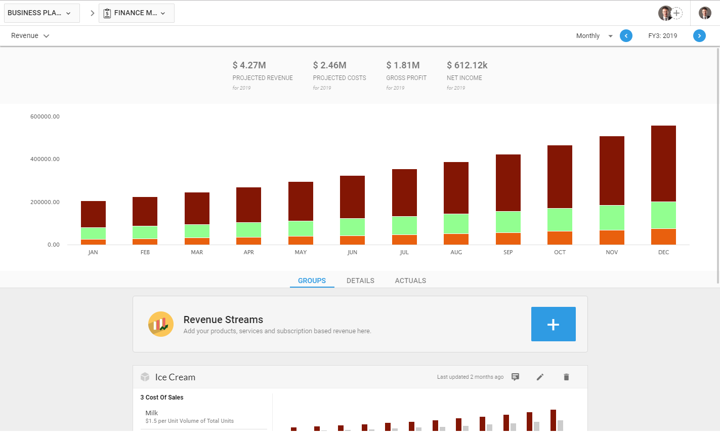Viewport: 720px width, 436px height.
Task: Click the dollar icon next to FINANCE M...
Action: [107, 13]
